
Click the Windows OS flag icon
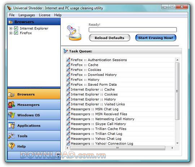click(12, 115)
